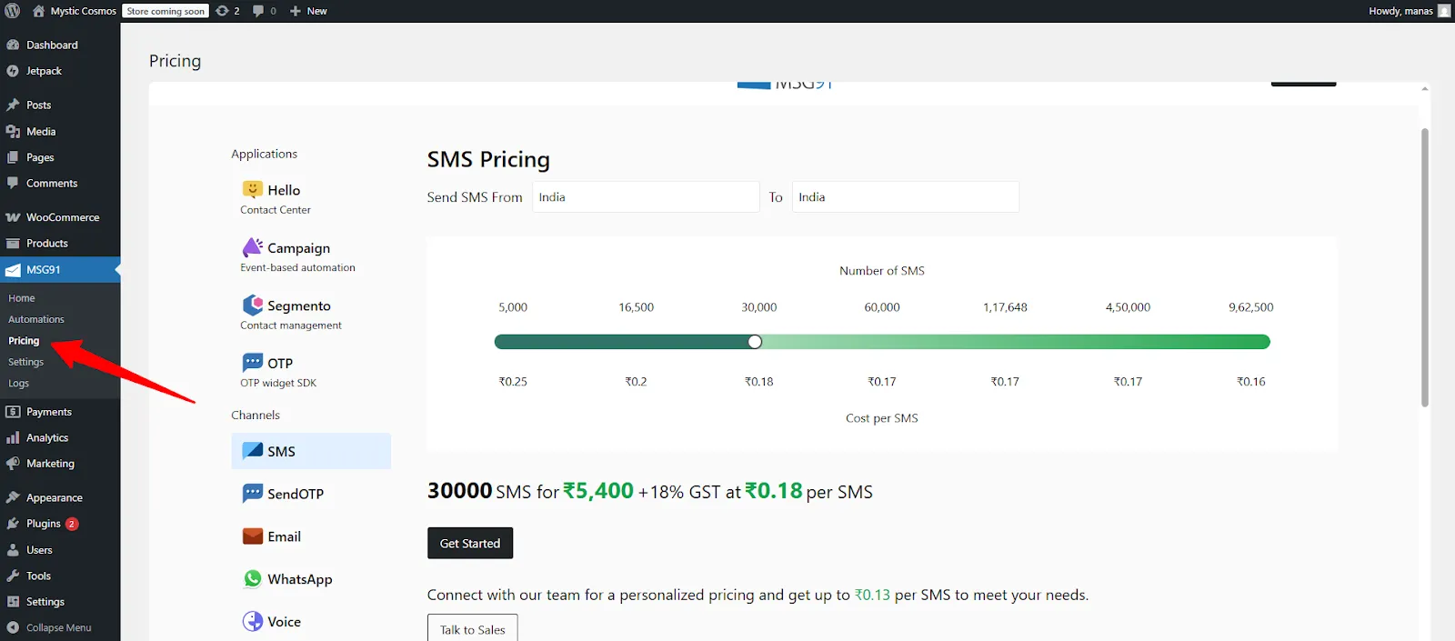The image size is (1455, 641).
Task: Click the SMS volume slider handle
Action: [755, 342]
